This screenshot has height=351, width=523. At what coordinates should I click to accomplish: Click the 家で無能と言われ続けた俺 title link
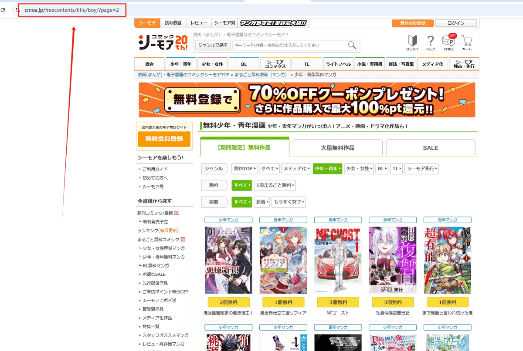pos(448,313)
